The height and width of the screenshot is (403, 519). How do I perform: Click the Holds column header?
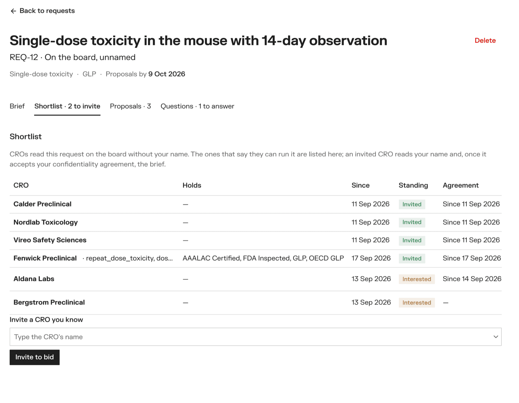tap(192, 185)
